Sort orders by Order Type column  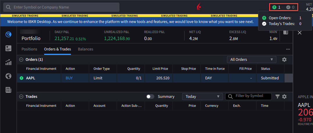(102, 69)
